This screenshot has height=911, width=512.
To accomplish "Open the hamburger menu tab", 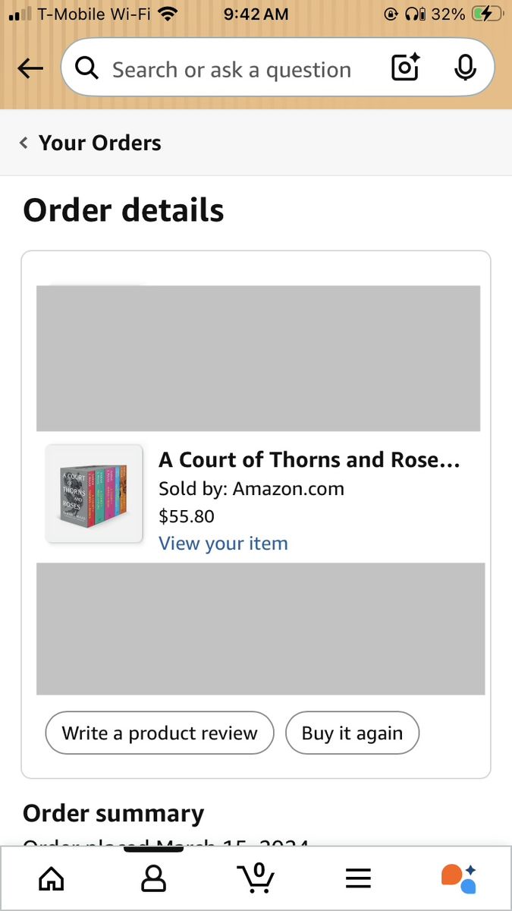I will [358, 878].
